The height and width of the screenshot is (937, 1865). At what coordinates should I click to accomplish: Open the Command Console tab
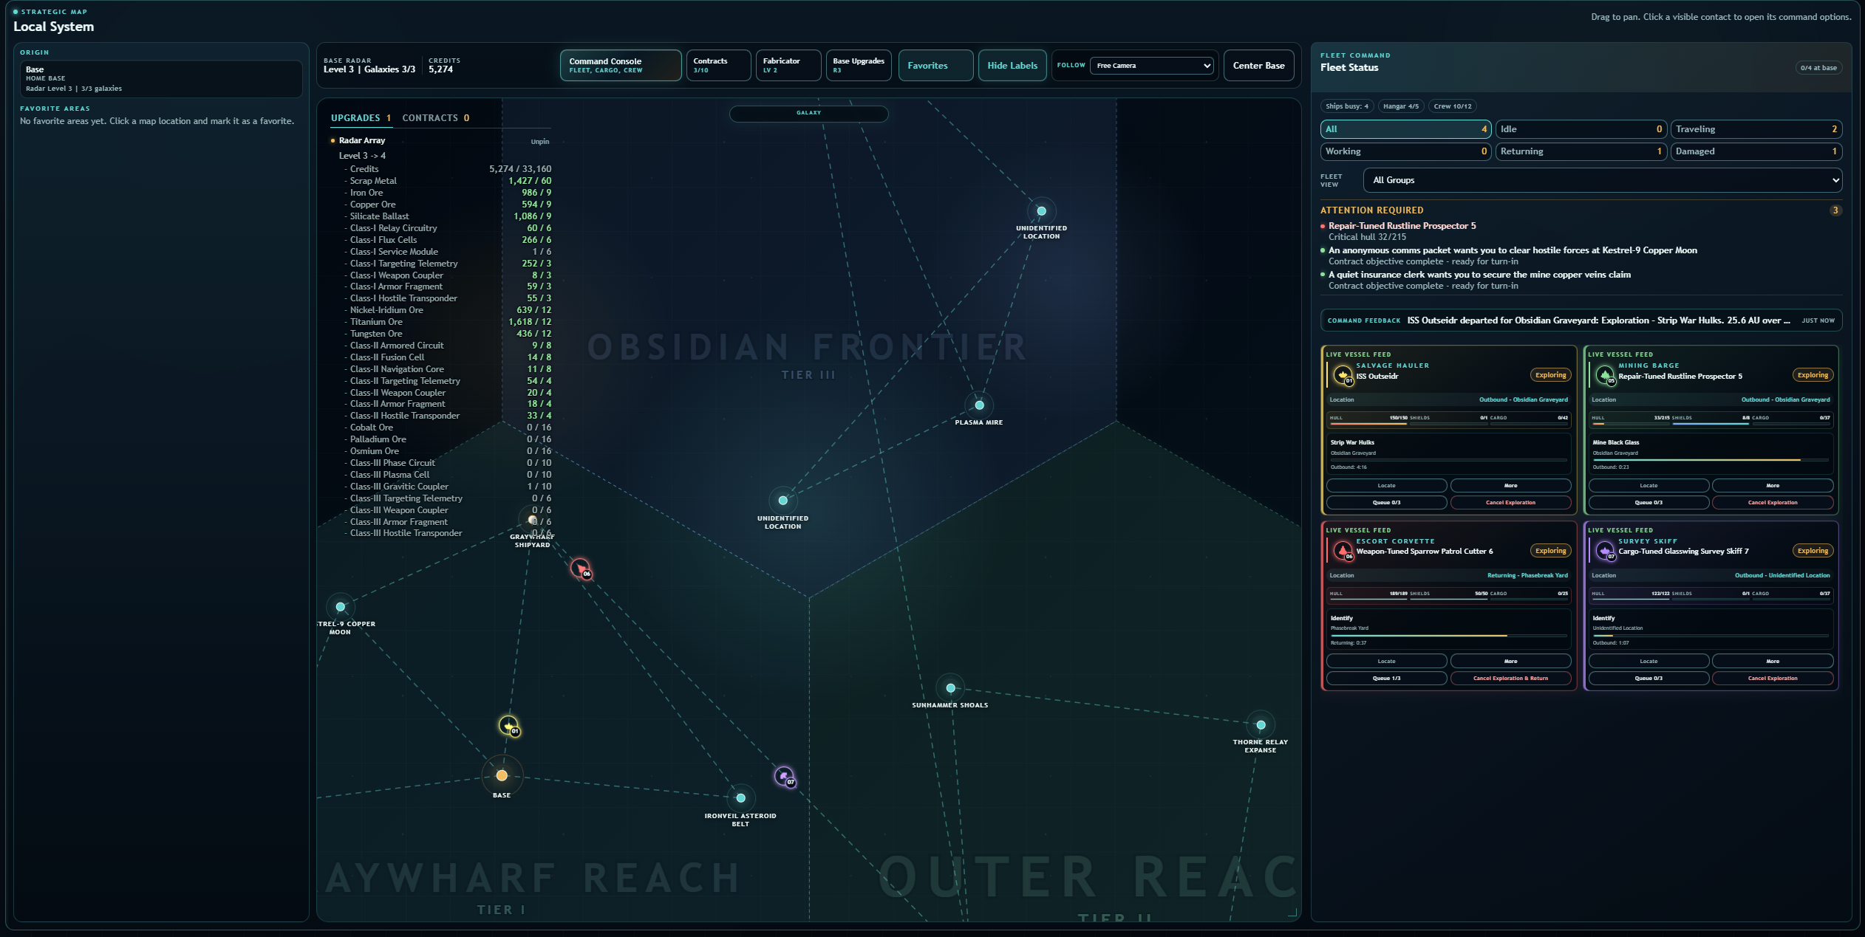pyautogui.click(x=620, y=66)
